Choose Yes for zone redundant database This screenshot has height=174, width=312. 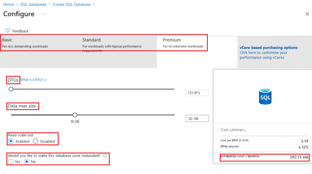[x=11, y=162]
